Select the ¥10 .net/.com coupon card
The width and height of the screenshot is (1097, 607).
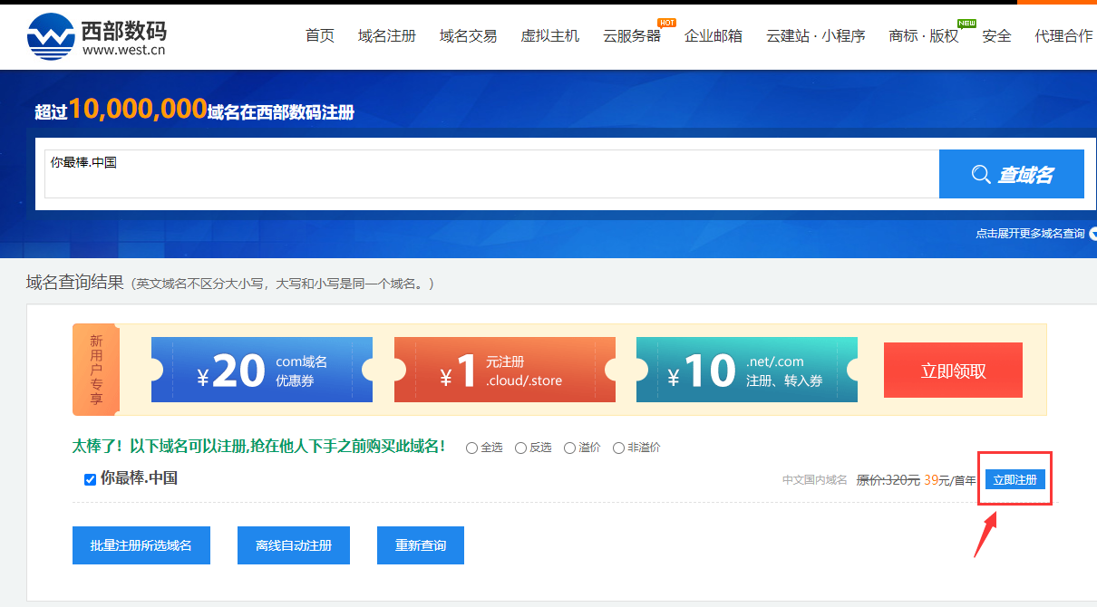pyautogui.click(x=746, y=370)
